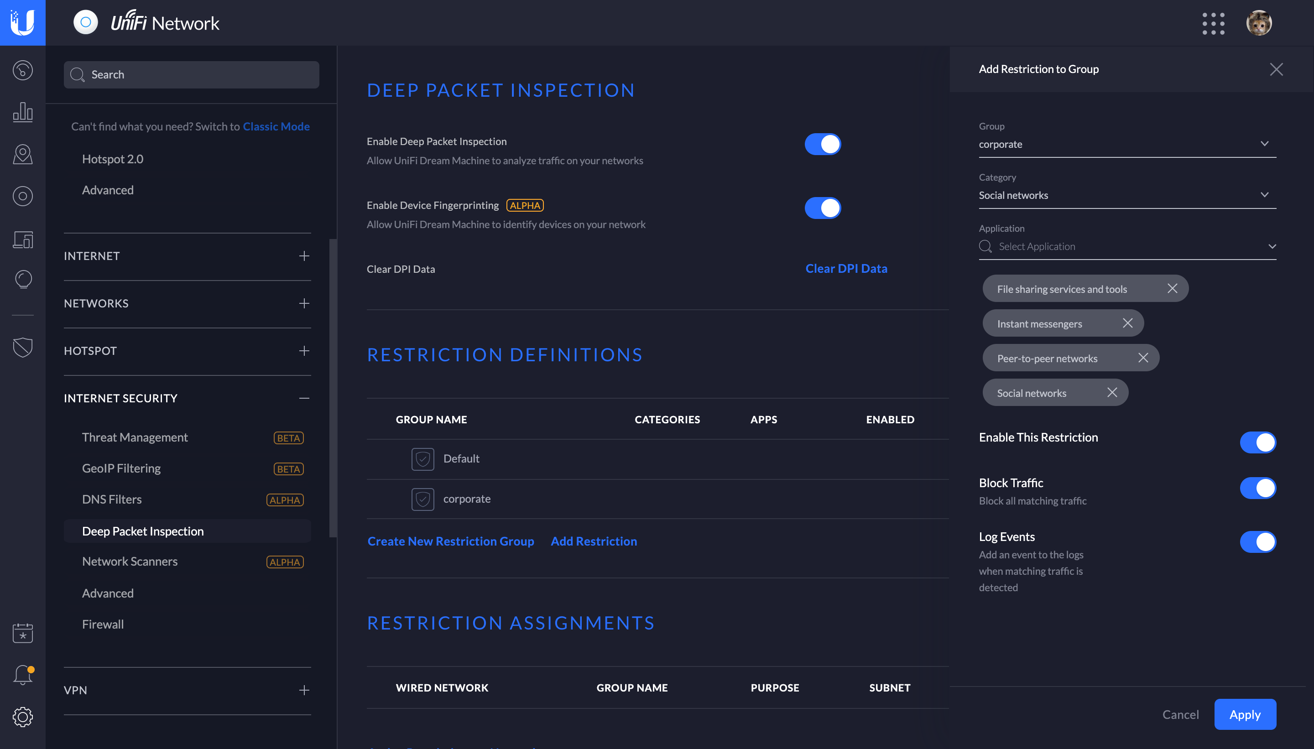
Task: Open the Threat shield sidebar icon
Action: [23, 347]
